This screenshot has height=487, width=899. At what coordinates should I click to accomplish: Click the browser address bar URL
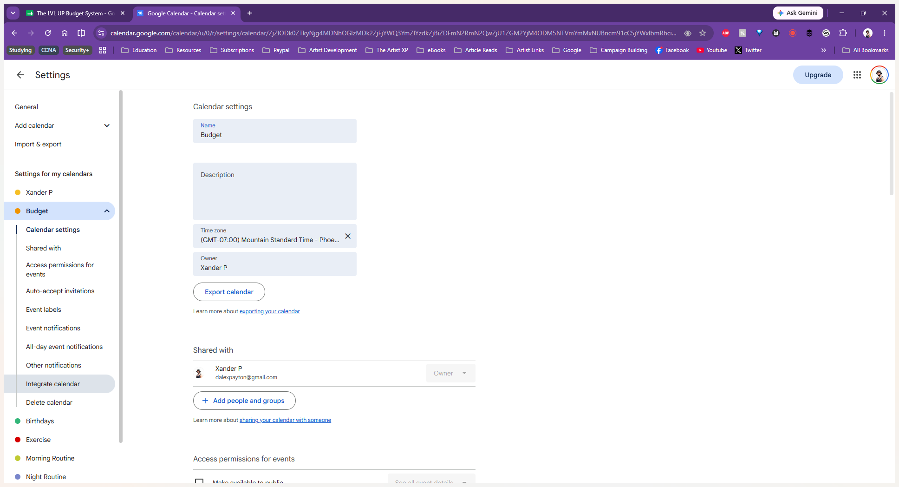tap(393, 33)
